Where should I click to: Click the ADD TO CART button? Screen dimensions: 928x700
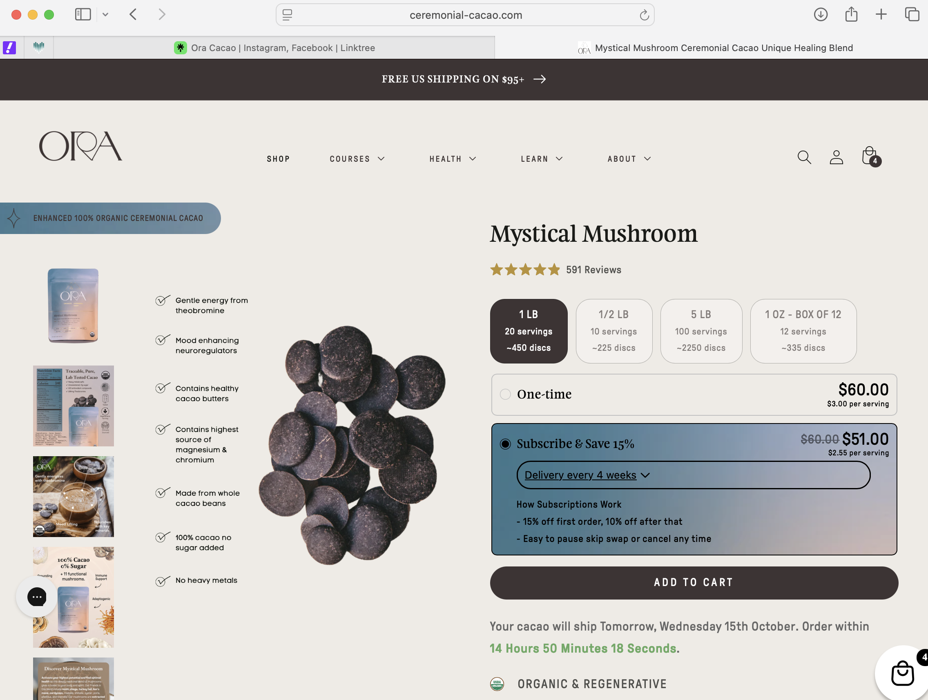pyautogui.click(x=694, y=582)
